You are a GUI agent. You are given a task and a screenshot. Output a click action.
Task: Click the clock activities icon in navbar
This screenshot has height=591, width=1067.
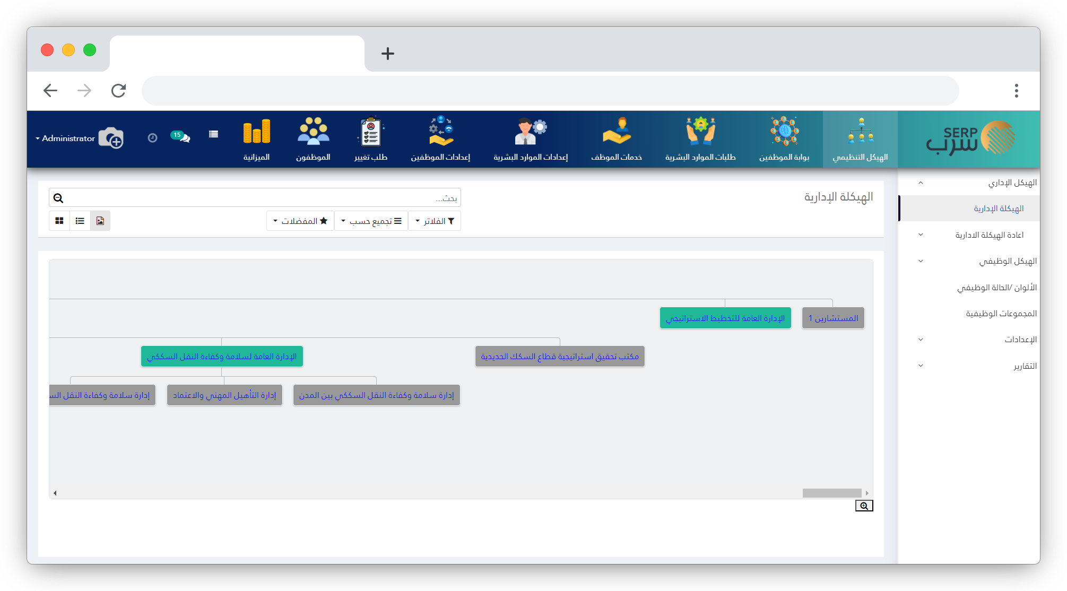coord(152,138)
